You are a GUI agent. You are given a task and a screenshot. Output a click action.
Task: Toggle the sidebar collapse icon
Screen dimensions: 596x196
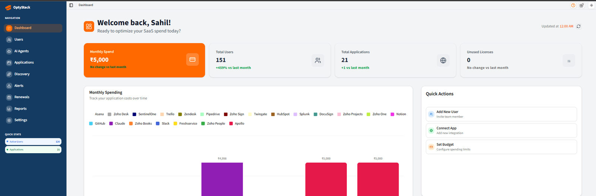71,5
